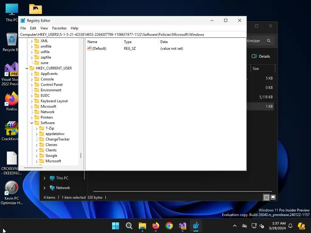The image size is (311, 233).
Task: Select the Classes key under Software
Action: tap(51, 145)
